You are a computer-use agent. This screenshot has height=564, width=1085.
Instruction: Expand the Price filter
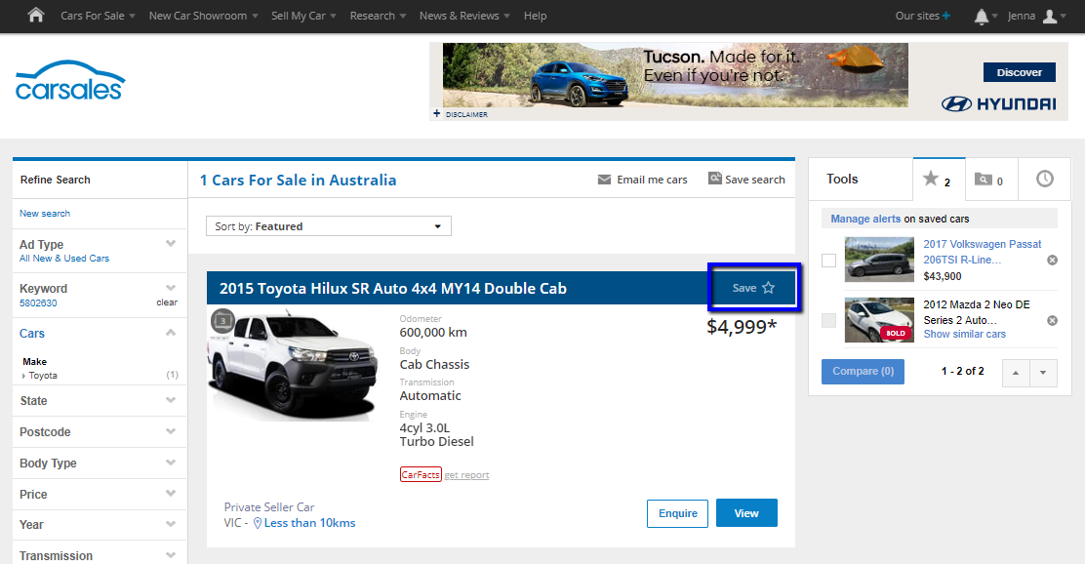coord(170,494)
